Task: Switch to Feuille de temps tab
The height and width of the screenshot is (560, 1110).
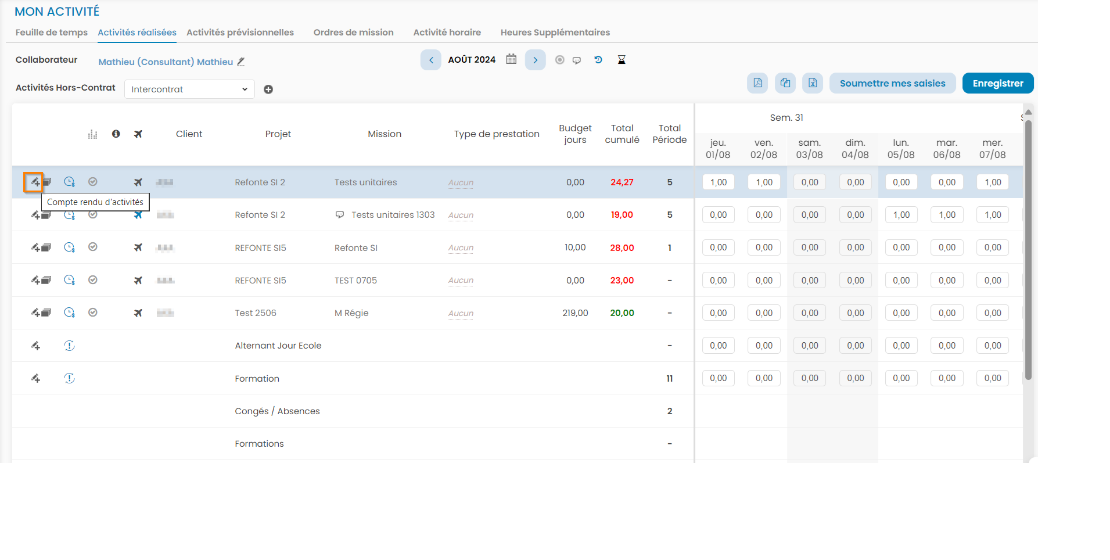Action: (x=52, y=33)
